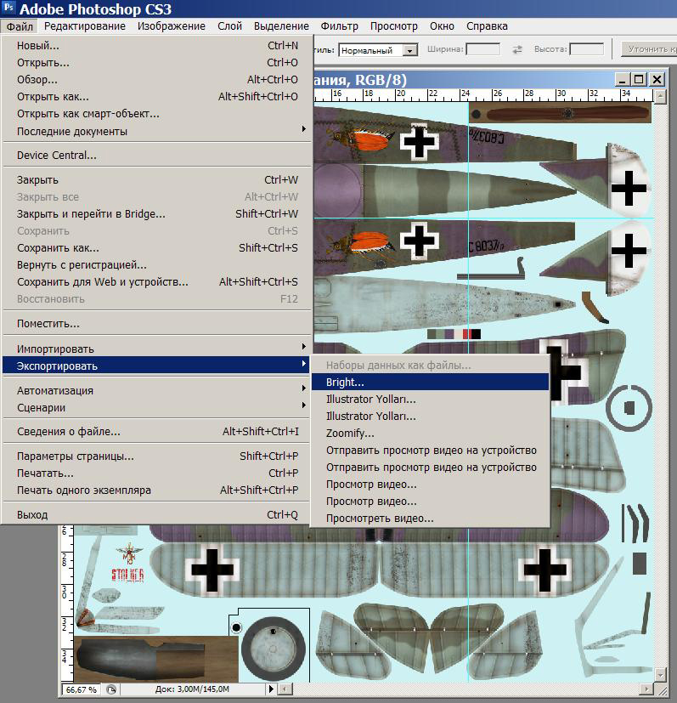Select Zoomify... in the export submenu
The width and height of the screenshot is (677, 703).
click(x=430, y=434)
